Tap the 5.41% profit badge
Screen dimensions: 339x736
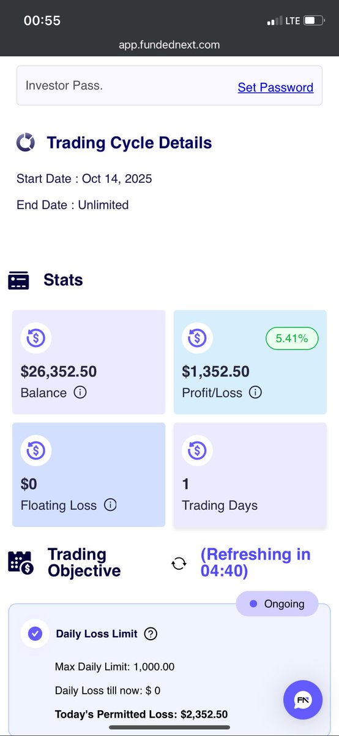[292, 339]
